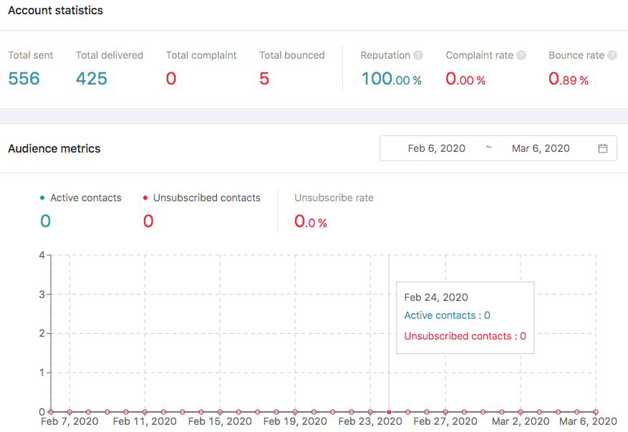Click the data point above Feb 11, 2020
Screen dimensions: 628x432
pos(145,412)
